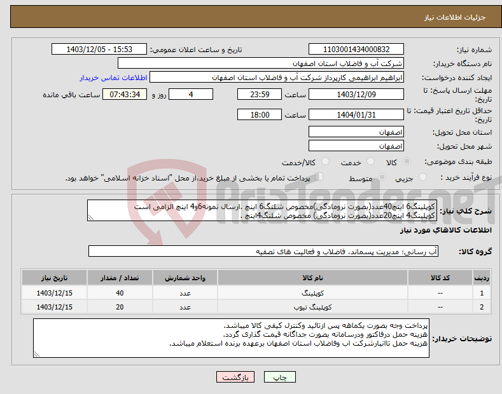Viewport: 502px width, 394px height.
Task: Click the شماره نیاز field 1103001434000832
Action: pos(356,50)
